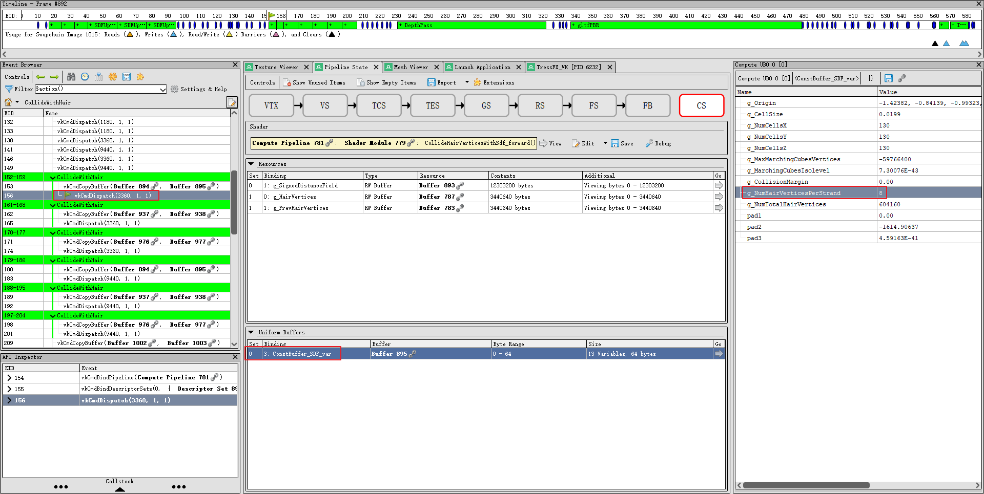
Task: Collapse CollideWithHair group 179-186
Action: coord(53,260)
